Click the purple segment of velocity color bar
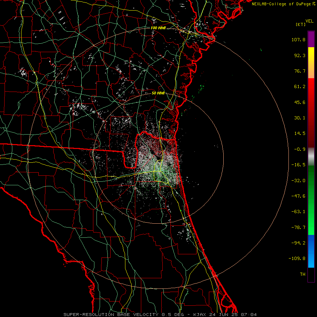The width and height of the screenshot is (317, 317). (x=311, y=39)
